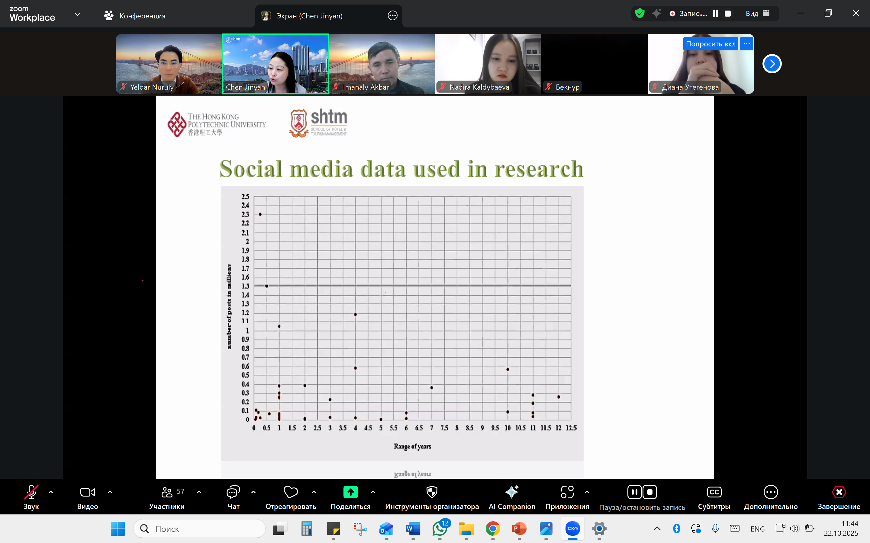Expand audio options arrow next to Звук
This screenshot has height=543, width=870.
pyautogui.click(x=51, y=492)
